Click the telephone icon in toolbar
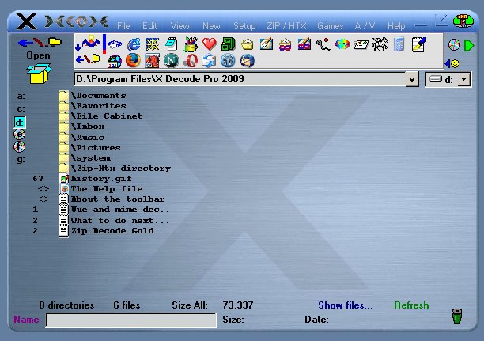This screenshot has width=484, height=341. [x=323, y=44]
